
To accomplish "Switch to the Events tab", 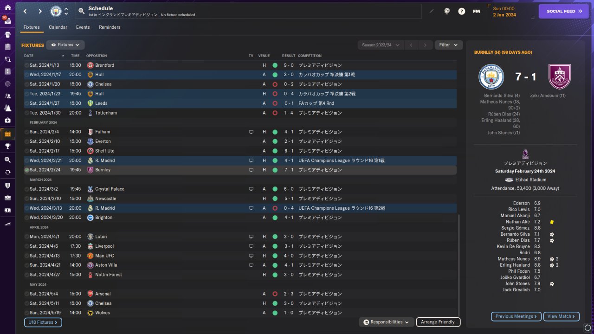I will [83, 27].
